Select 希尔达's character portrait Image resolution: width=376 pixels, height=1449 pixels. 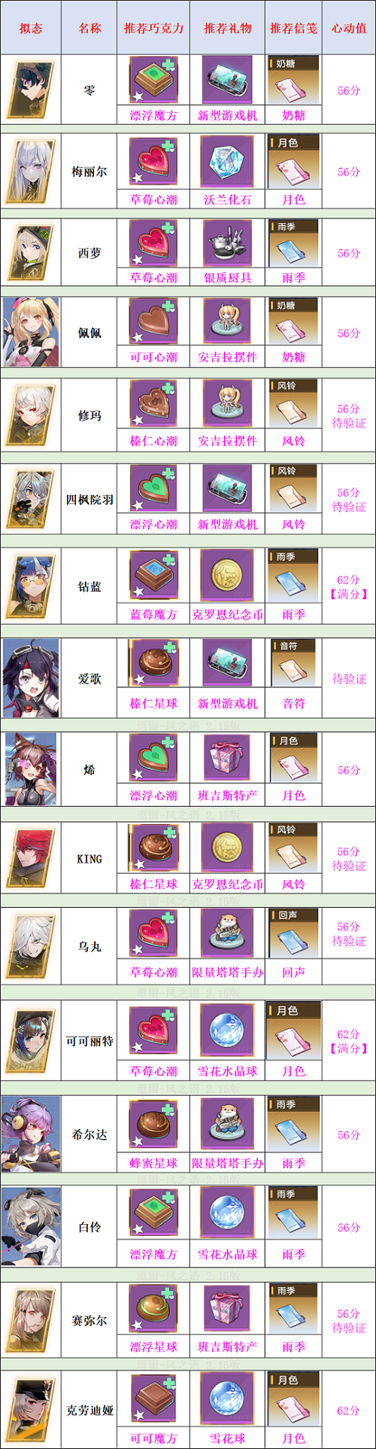coord(30,1134)
